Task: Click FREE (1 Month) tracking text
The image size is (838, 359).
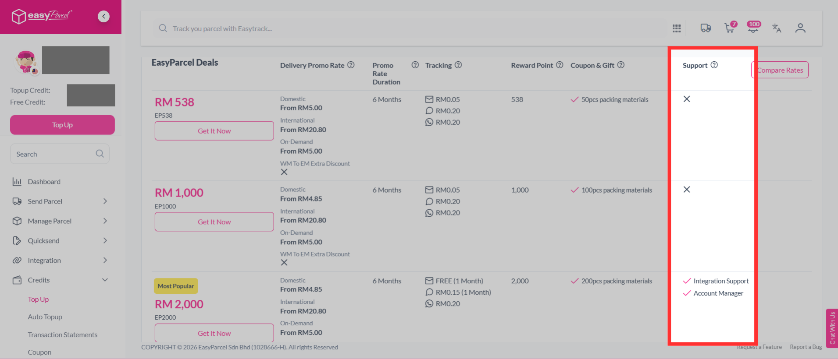Action: point(460,281)
